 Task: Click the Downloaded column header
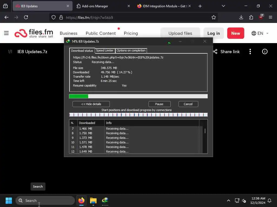click(91, 123)
